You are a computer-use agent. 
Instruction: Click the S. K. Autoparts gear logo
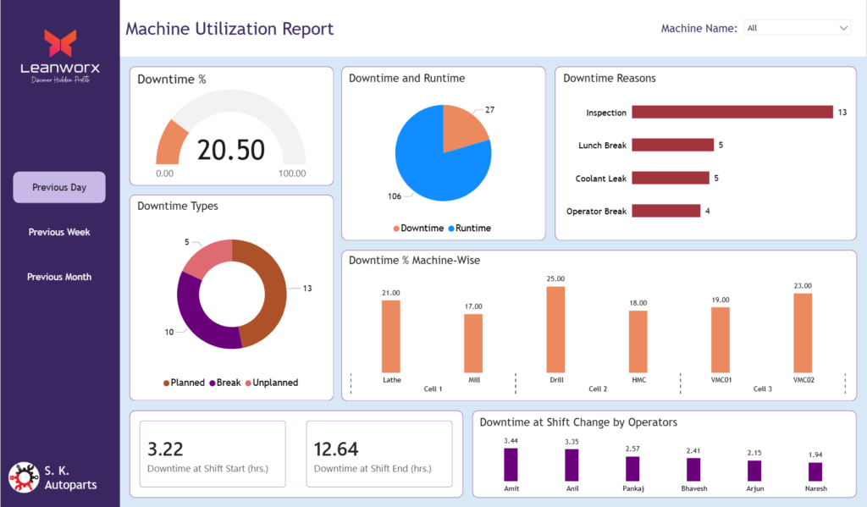click(x=24, y=477)
